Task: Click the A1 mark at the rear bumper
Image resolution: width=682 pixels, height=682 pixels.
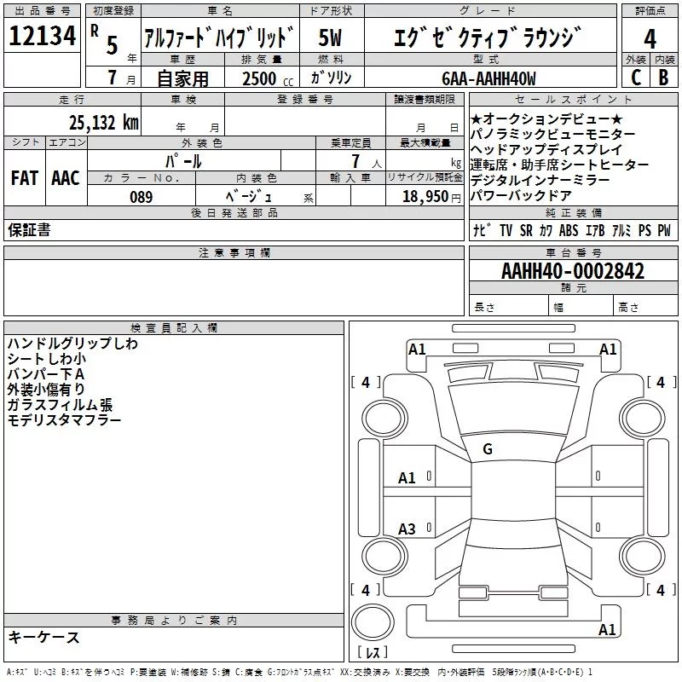Action: pos(607,629)
